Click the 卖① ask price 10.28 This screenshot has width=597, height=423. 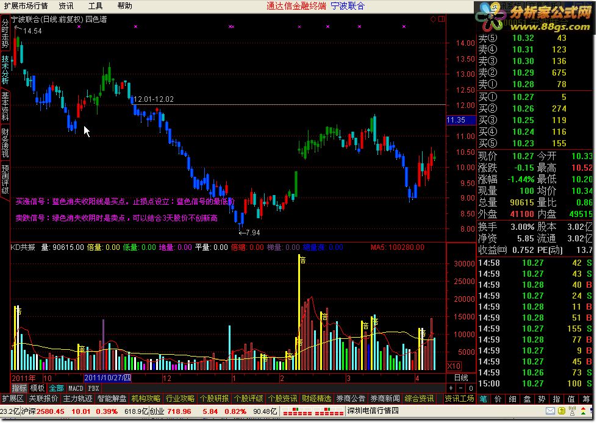click(523, 84)
